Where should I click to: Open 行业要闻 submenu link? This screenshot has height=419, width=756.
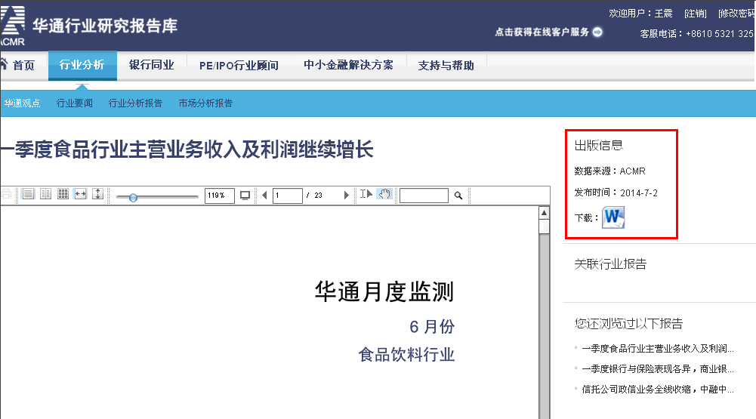coord(74,103)
